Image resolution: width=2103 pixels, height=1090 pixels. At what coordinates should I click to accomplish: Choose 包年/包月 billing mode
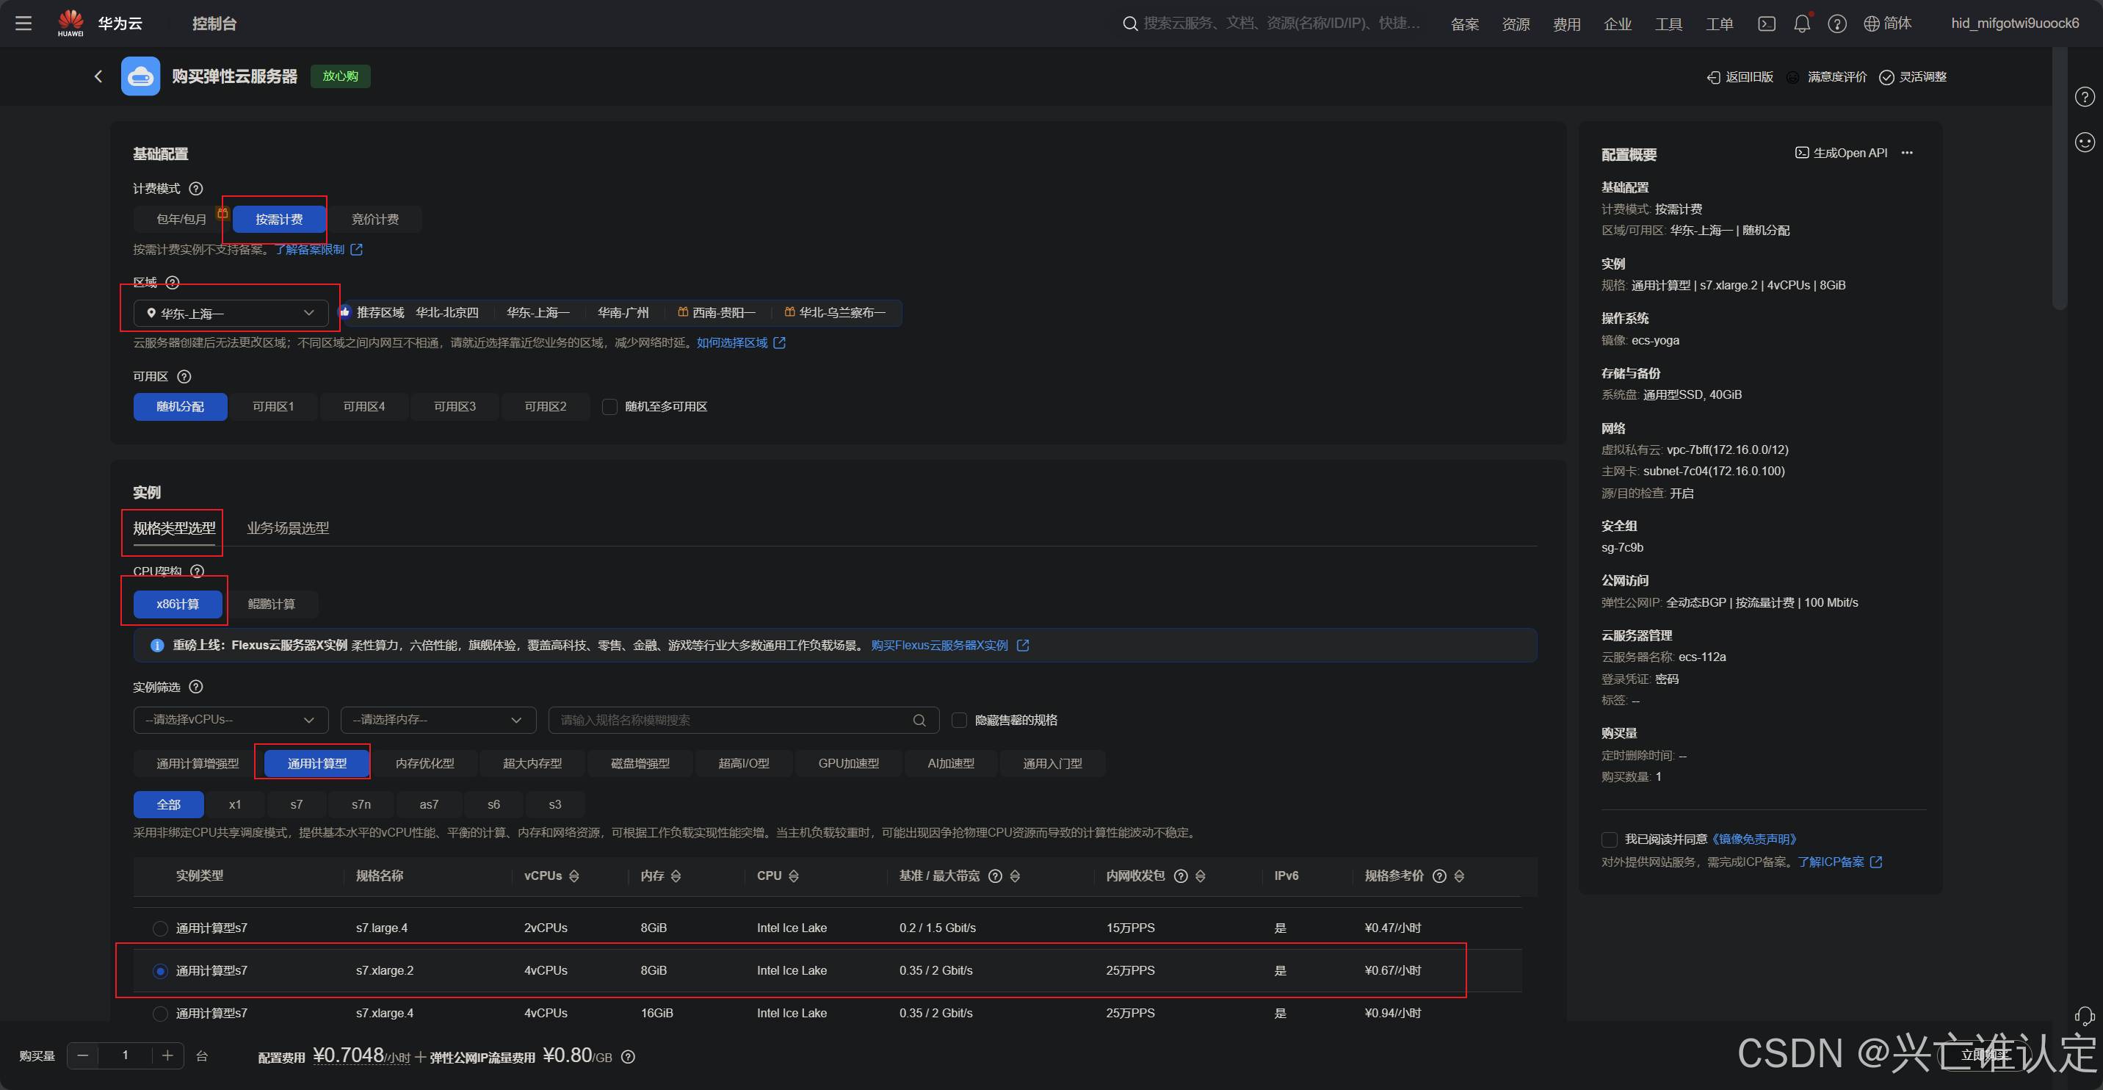(181, 219)
